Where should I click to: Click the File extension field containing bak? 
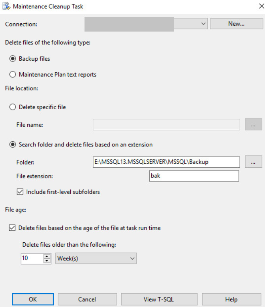pos(194,176)
